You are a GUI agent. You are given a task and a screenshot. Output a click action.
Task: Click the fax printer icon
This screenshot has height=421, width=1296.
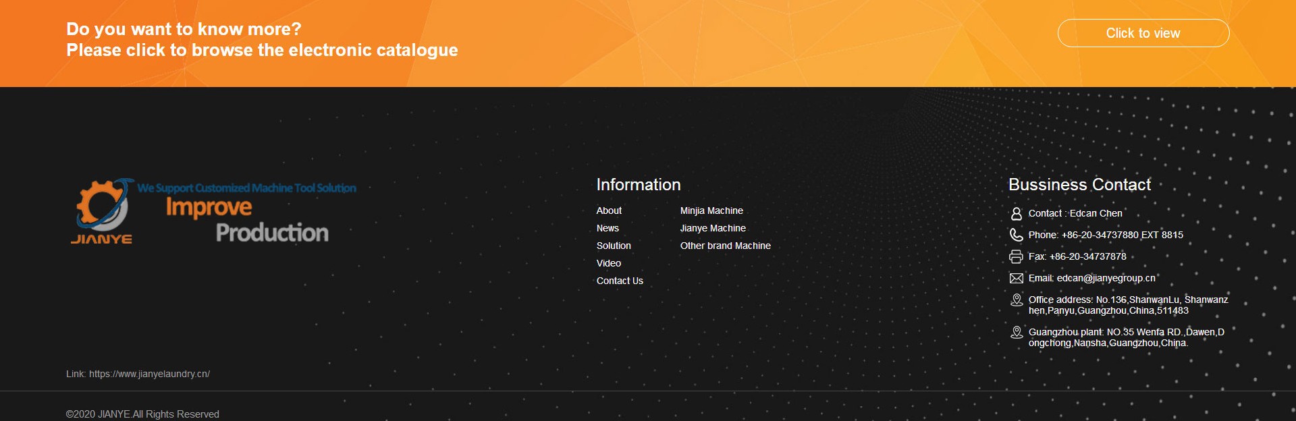tap(1016, 256)
